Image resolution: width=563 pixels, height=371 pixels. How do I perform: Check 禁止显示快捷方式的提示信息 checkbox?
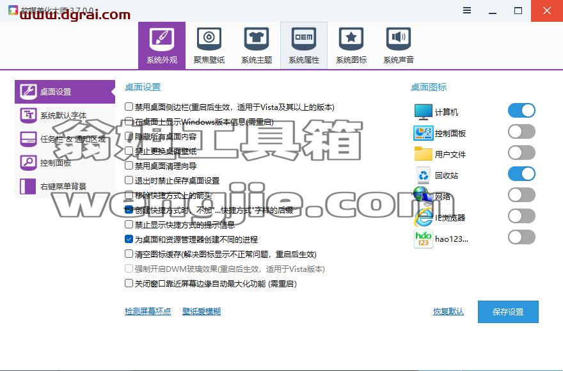129,225
